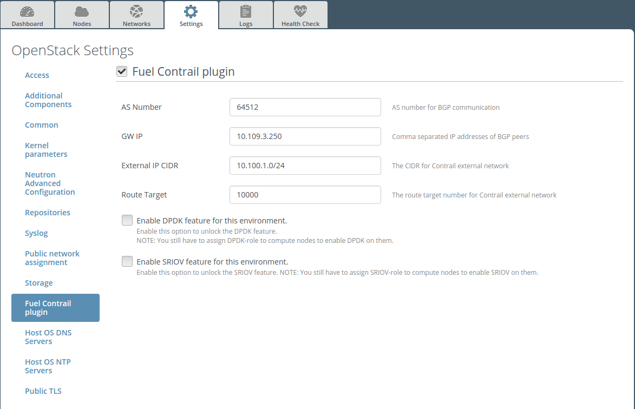Click the 'Fuel Contrail plugin' section heading
This screenshot has width=635, height=409.
click(184, 71)
